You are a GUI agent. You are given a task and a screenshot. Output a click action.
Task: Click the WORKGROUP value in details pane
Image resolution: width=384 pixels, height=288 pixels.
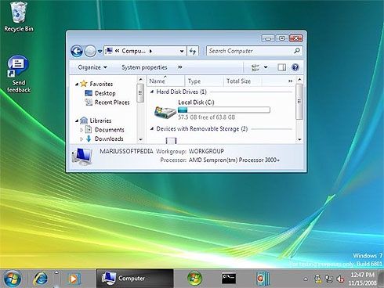[x=206, y=151]
